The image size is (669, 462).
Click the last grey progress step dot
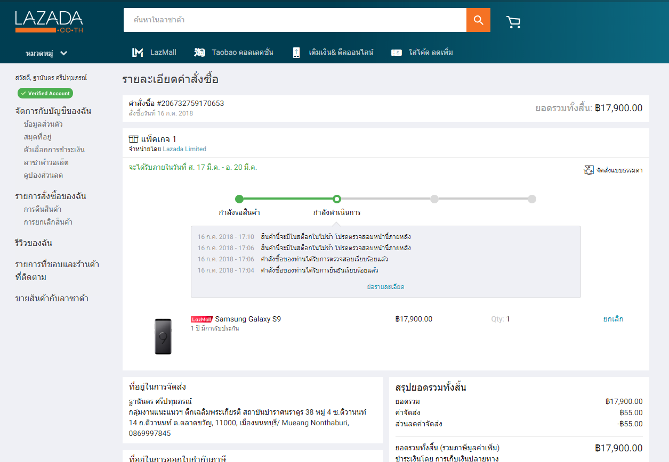pyautogui.click(x=532, y=199)
